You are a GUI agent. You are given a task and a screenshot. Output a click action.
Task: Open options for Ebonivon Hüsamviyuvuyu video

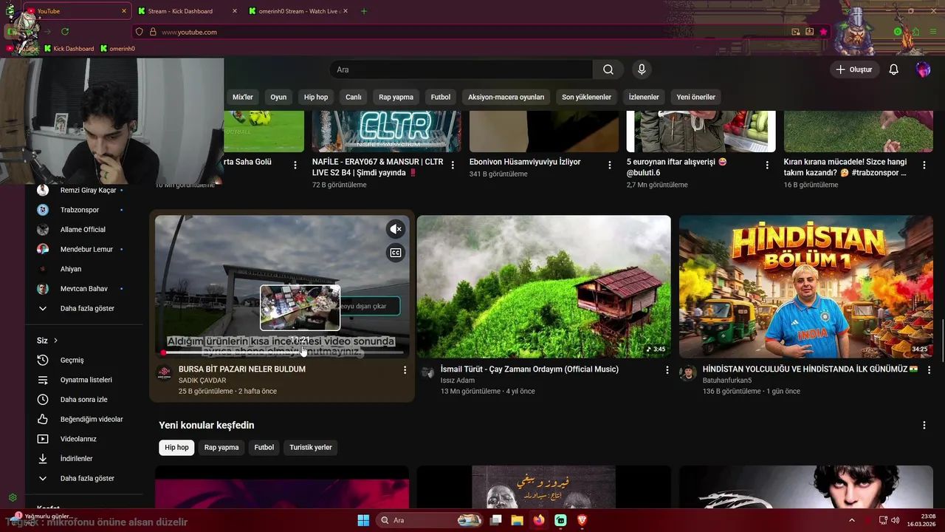610,165
